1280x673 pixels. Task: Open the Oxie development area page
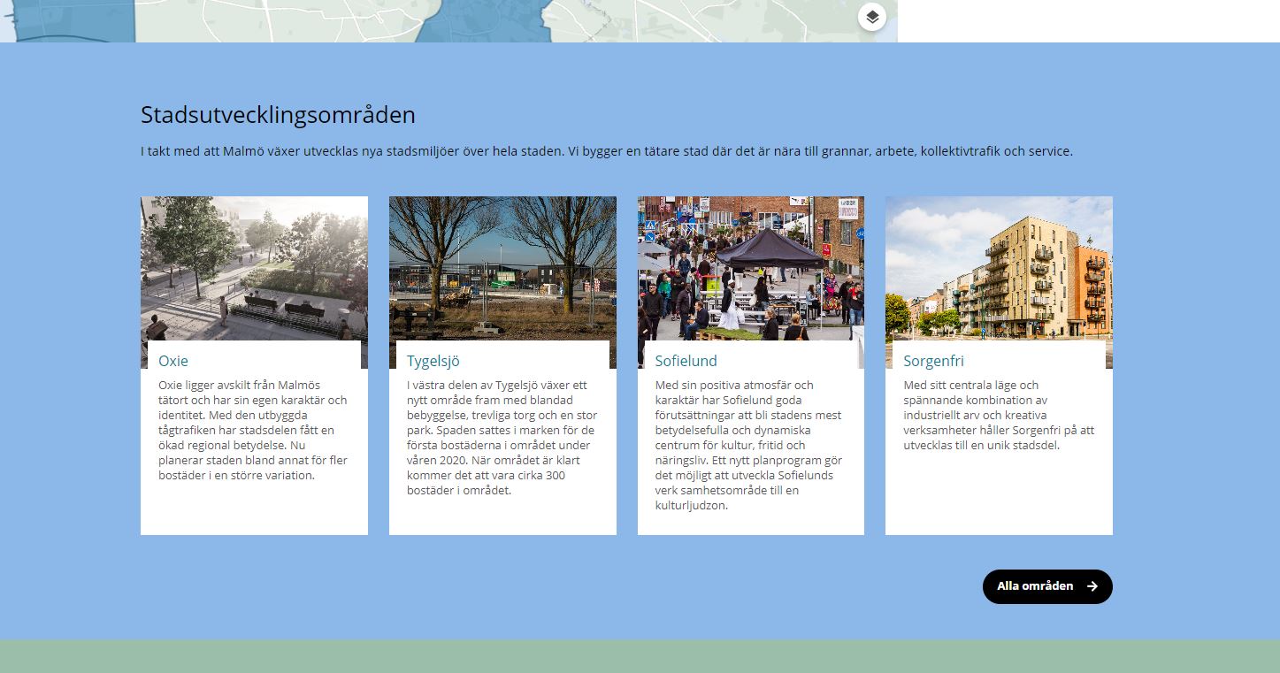(173, 361)
